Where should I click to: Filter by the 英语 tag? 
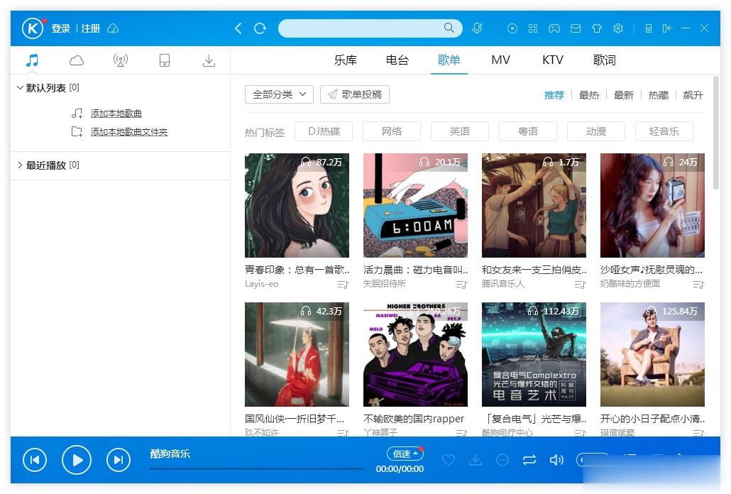click(x=460, y=131)
